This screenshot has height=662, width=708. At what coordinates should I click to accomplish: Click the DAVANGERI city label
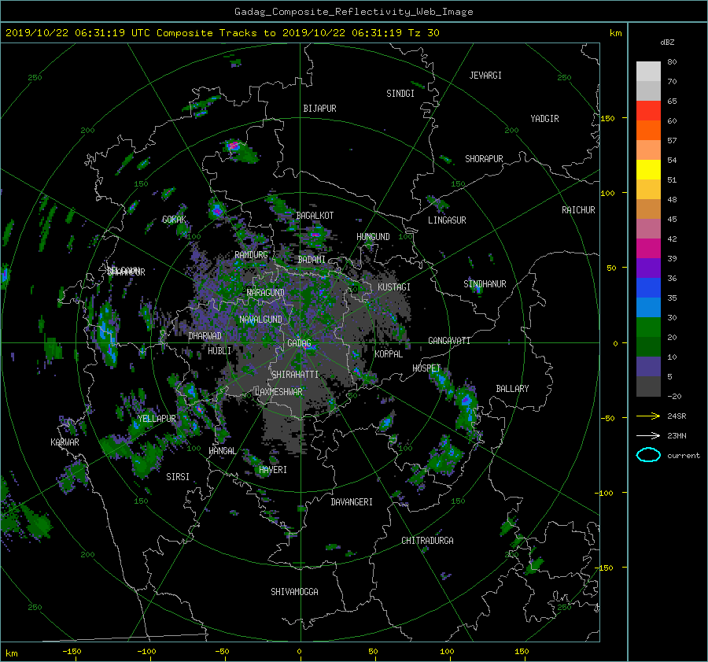pos(352,502)
